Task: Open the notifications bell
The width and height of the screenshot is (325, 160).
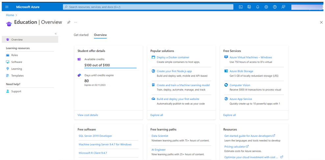Action: 258,7
